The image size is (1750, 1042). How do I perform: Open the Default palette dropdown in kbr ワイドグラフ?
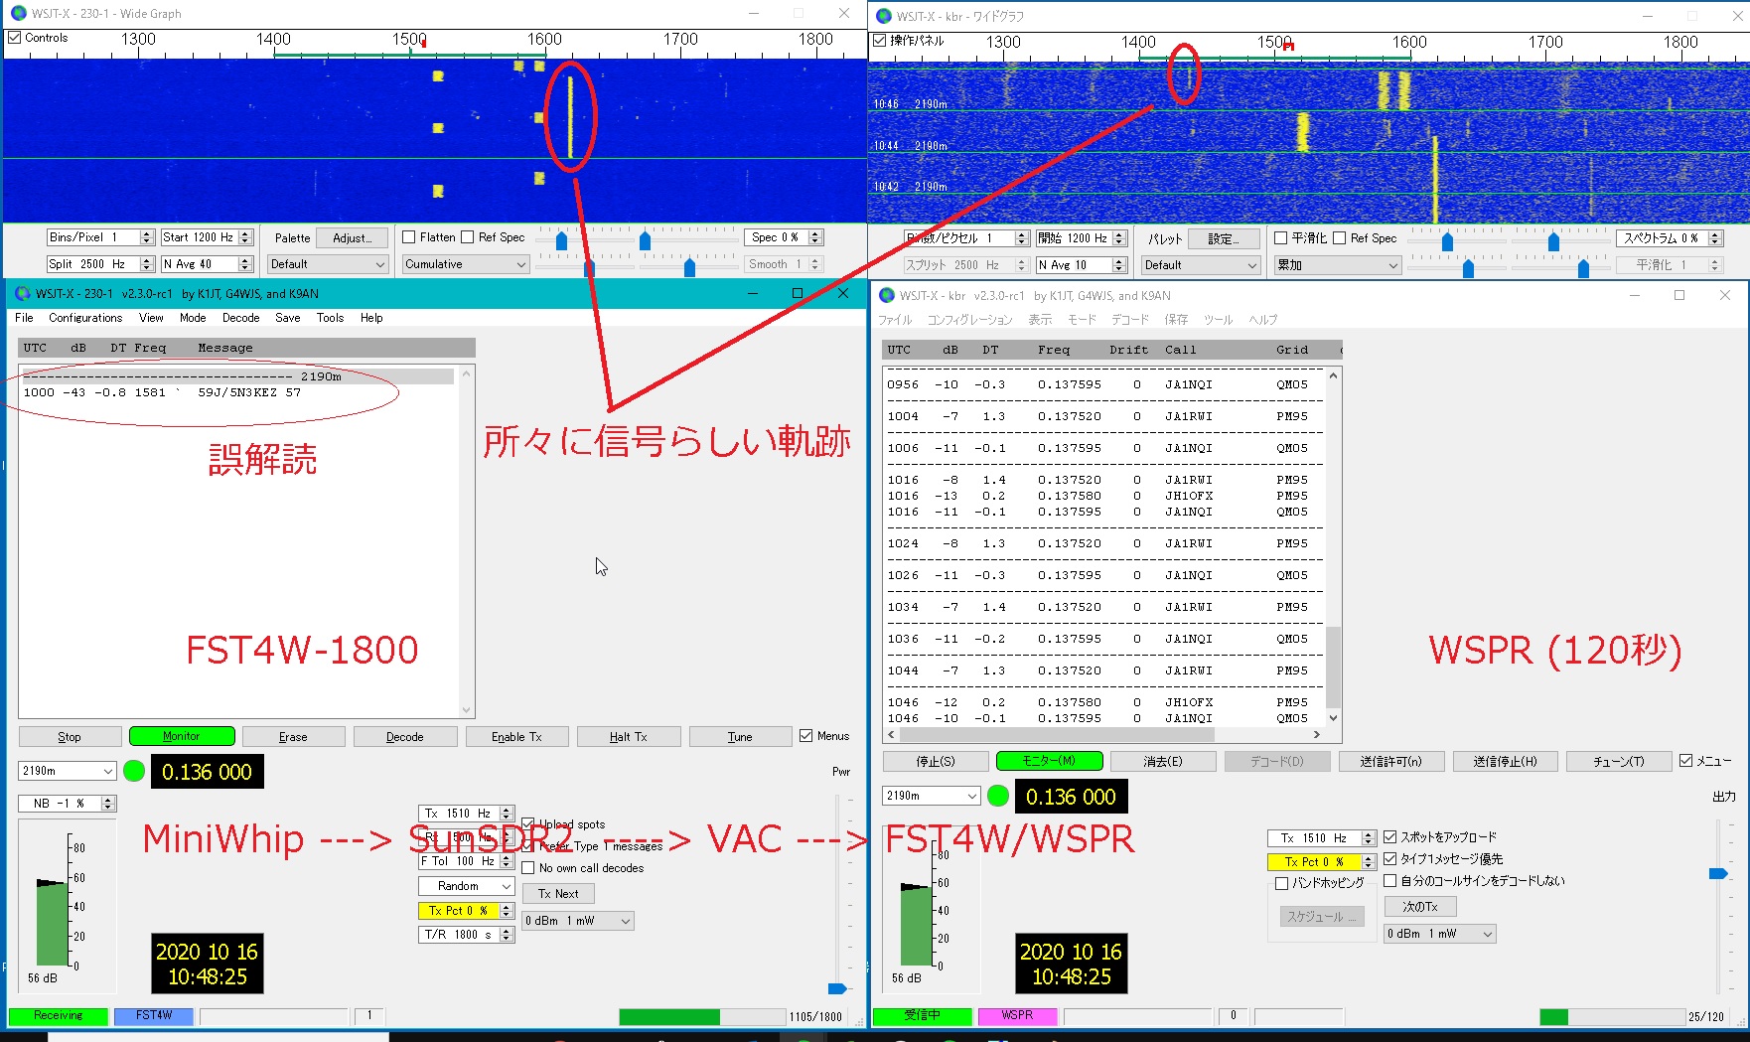[x=1200, y=265]
